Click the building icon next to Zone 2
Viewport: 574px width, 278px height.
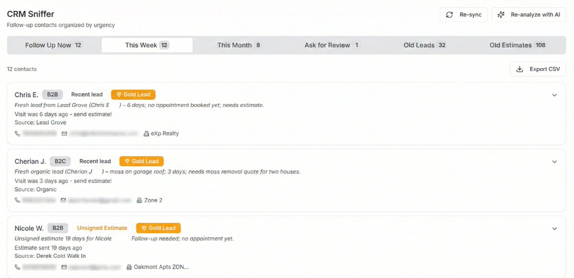pyautogui.click(x=140, y=200)
